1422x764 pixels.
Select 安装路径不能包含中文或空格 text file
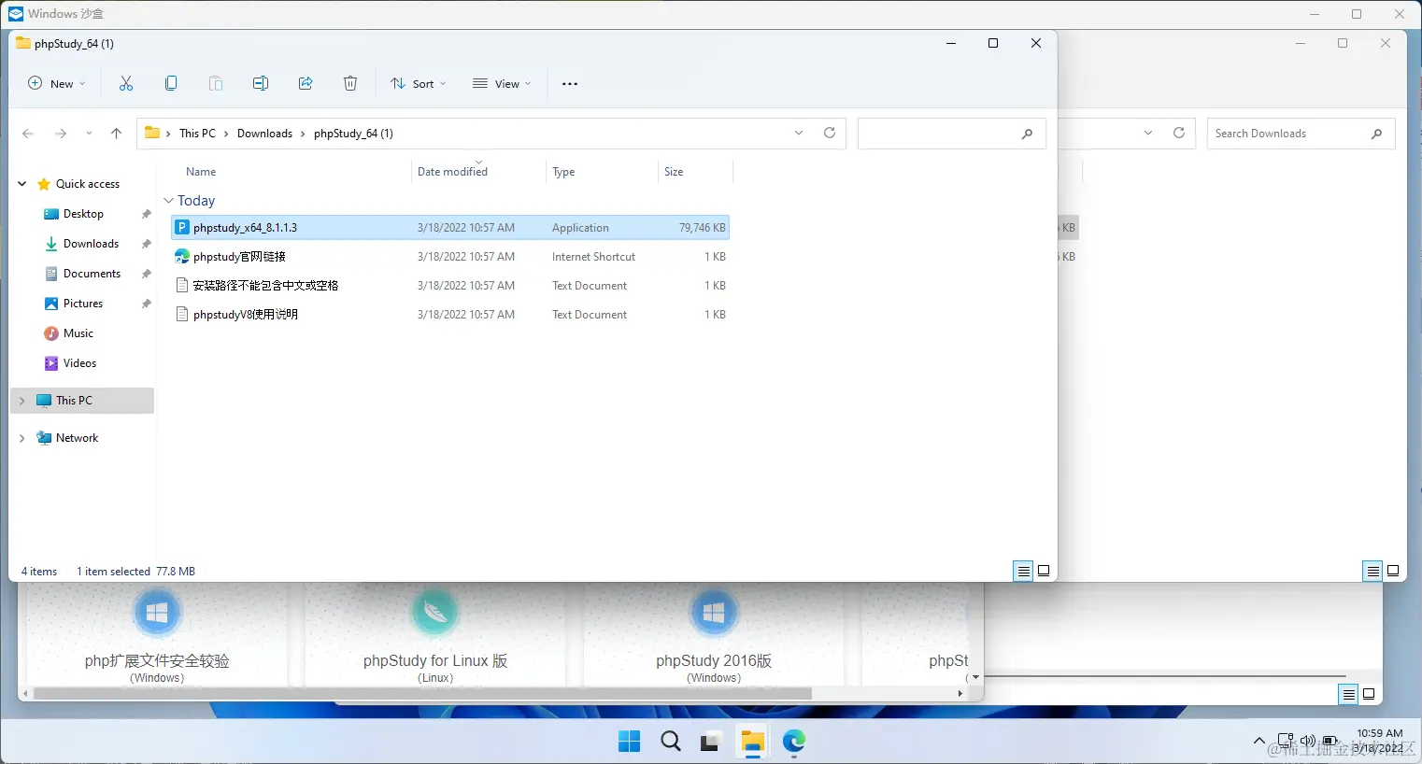450,286
